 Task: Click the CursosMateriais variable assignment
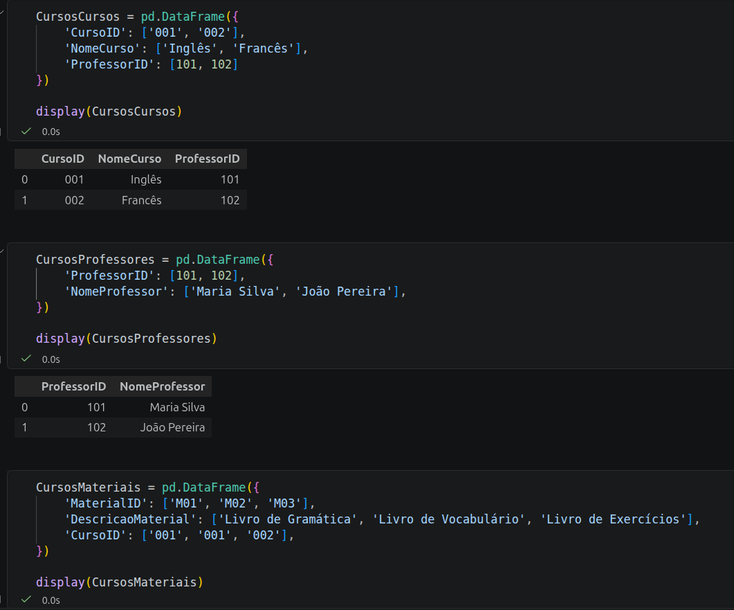(88, 487)
